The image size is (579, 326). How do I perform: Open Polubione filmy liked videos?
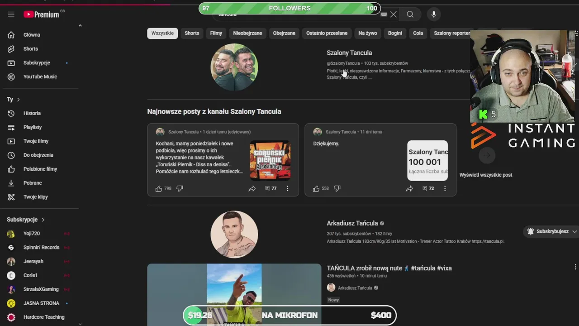pos(40,169)
